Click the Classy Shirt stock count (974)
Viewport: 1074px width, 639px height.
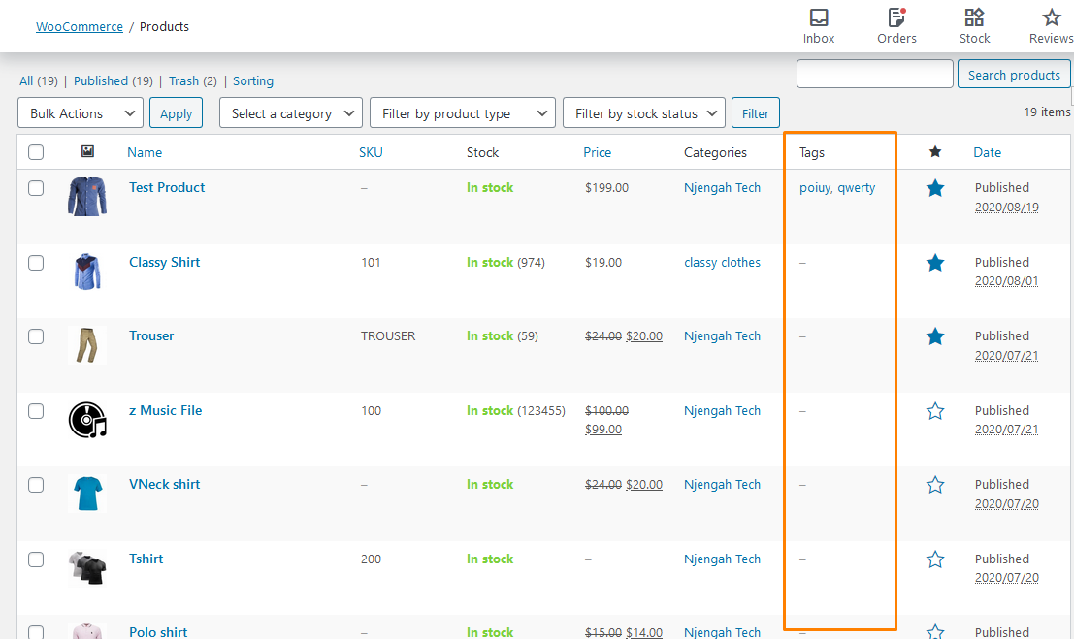click(531, 263)
